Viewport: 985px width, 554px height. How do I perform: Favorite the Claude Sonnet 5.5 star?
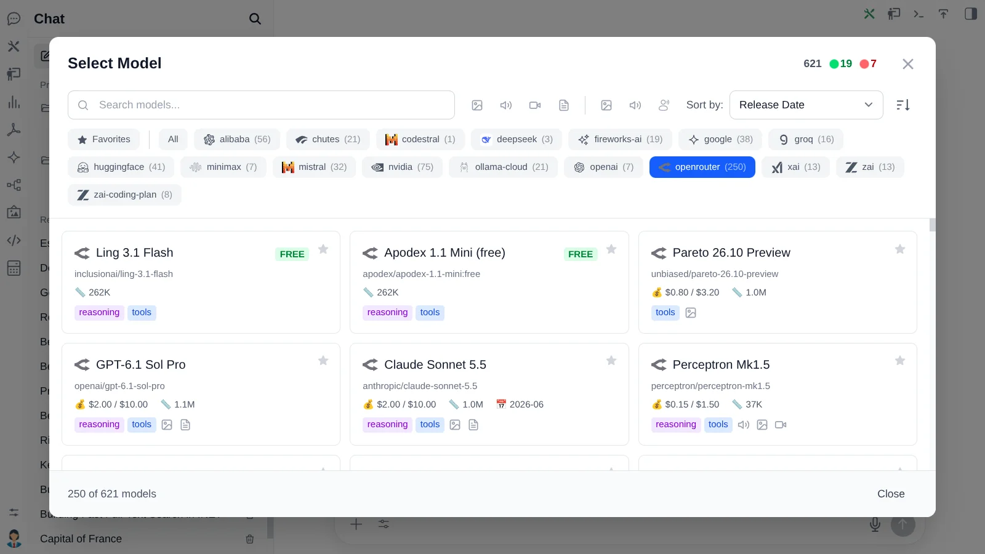click(x=611, y=361)
